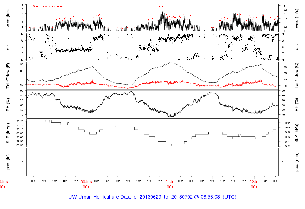The image size is (305, 209).
Task: Click the '2.5' wind speed tick label
Action: tap(286, 10)
